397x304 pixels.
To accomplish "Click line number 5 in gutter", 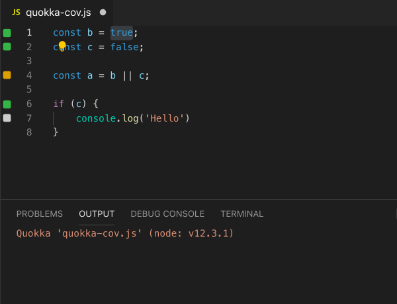I will click(x=29, y=89).
